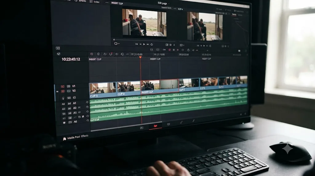Open the Effects panel at bottom
Screen dimensions: 315x176
[x=85, y=136]
